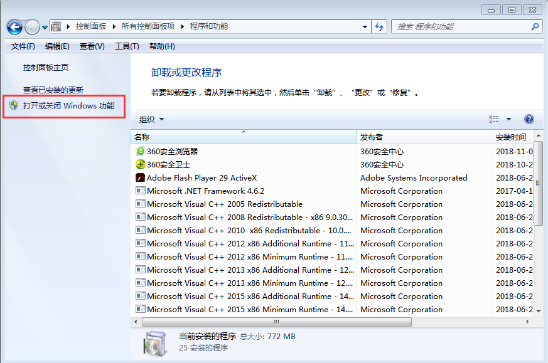Select Visual C++ 2015 x86 Minimum Runtime icon

[141, 309]
